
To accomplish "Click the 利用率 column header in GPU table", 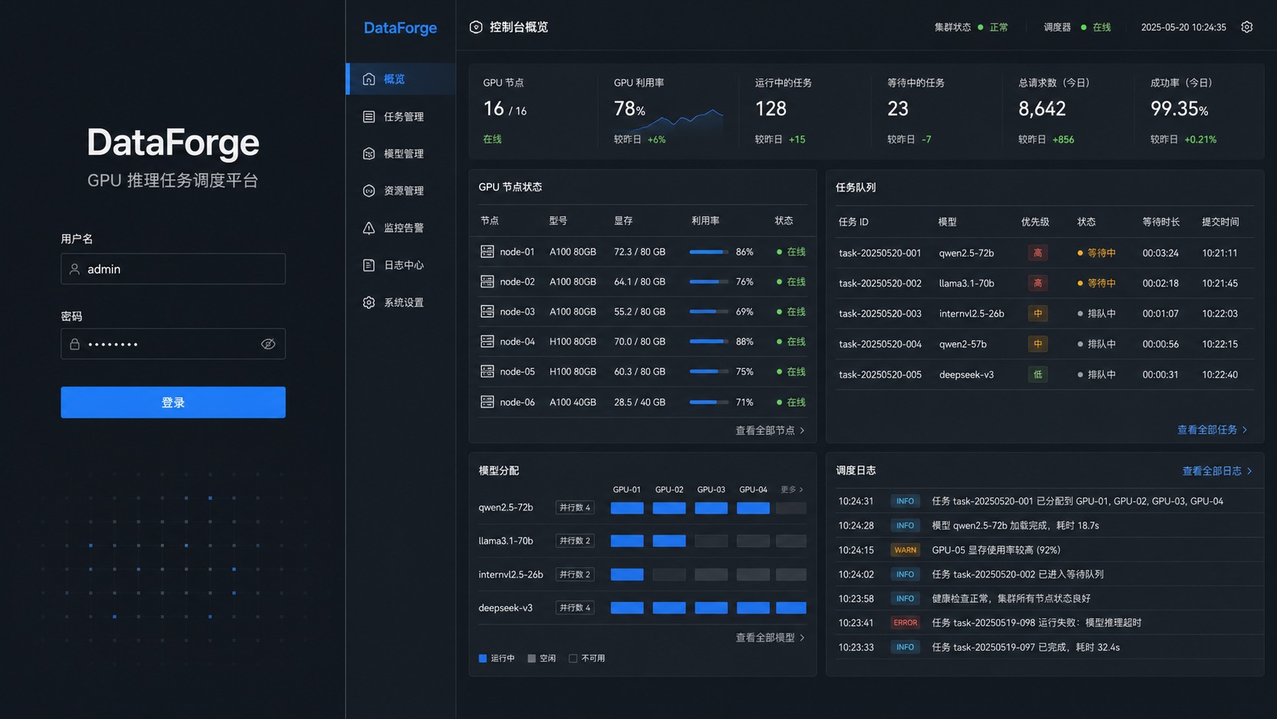I will click(x=705, y=221).
